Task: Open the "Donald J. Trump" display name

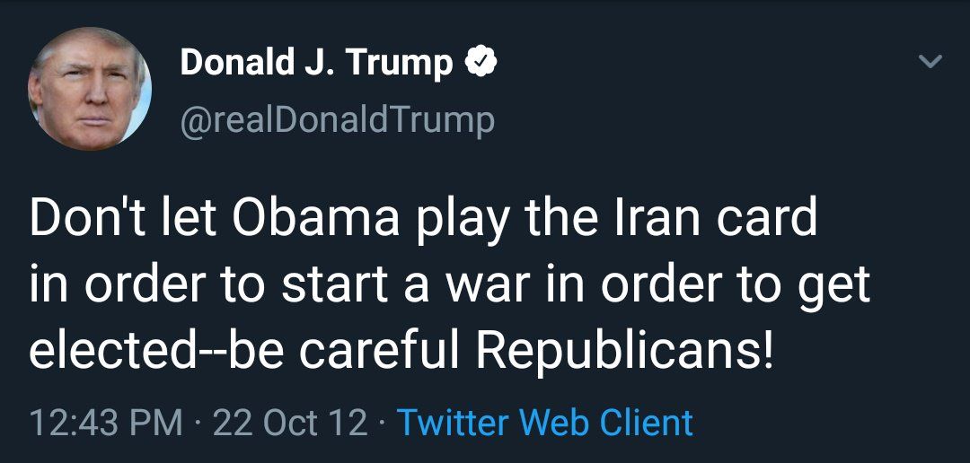Action: 316,63
